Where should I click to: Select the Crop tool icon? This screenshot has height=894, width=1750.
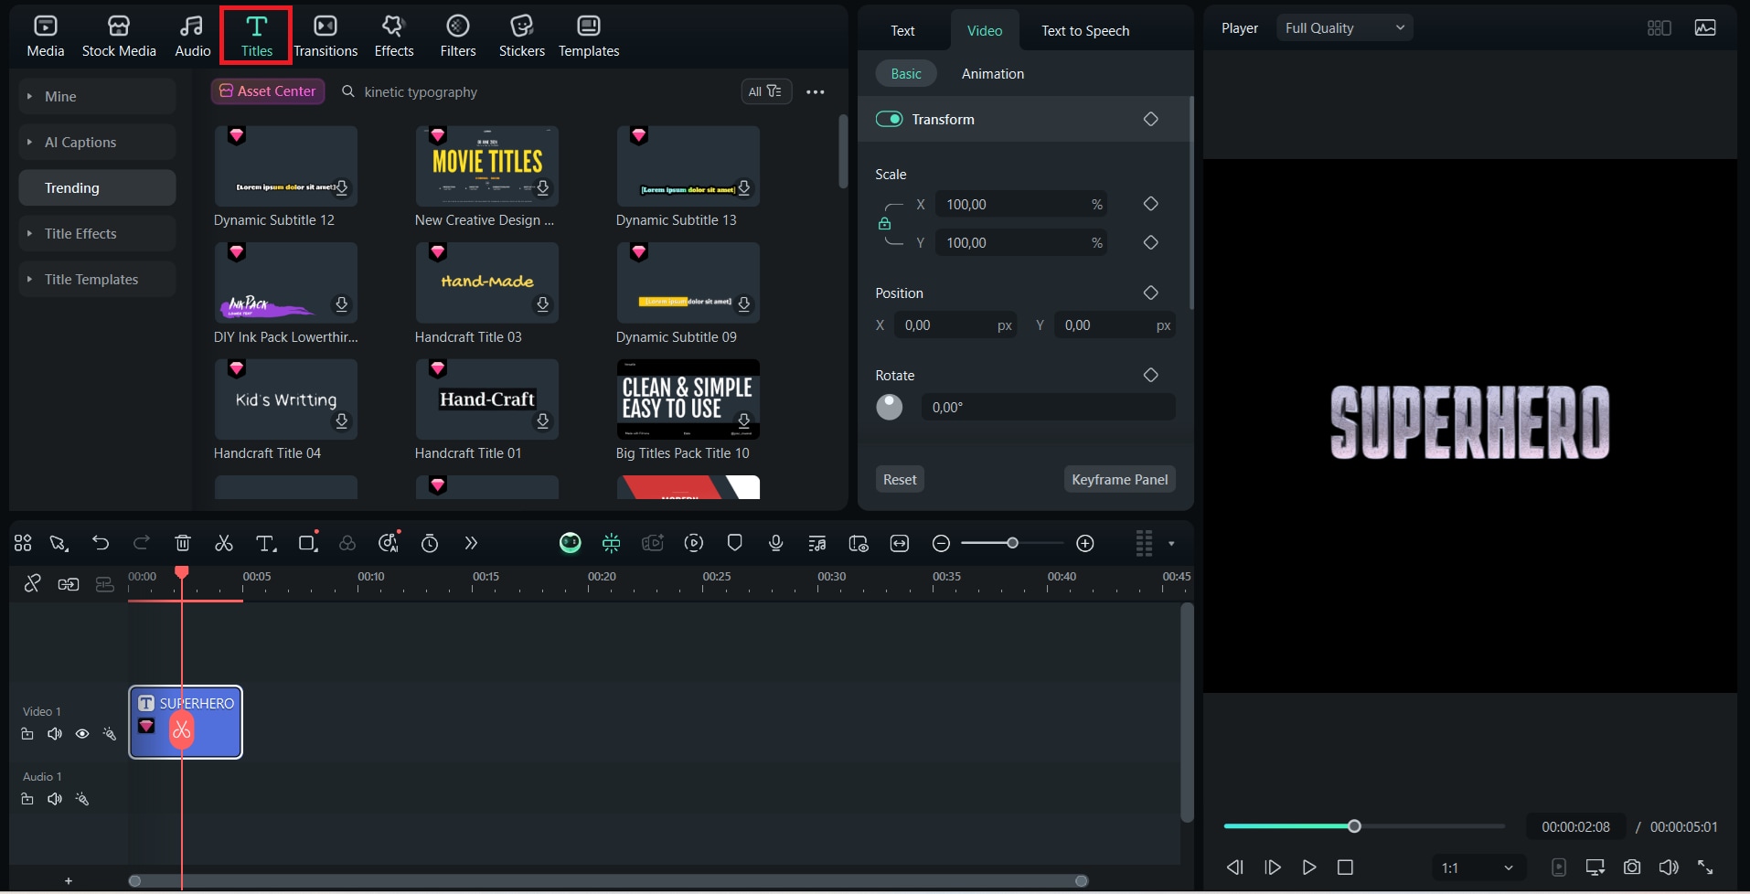point(308,543)
